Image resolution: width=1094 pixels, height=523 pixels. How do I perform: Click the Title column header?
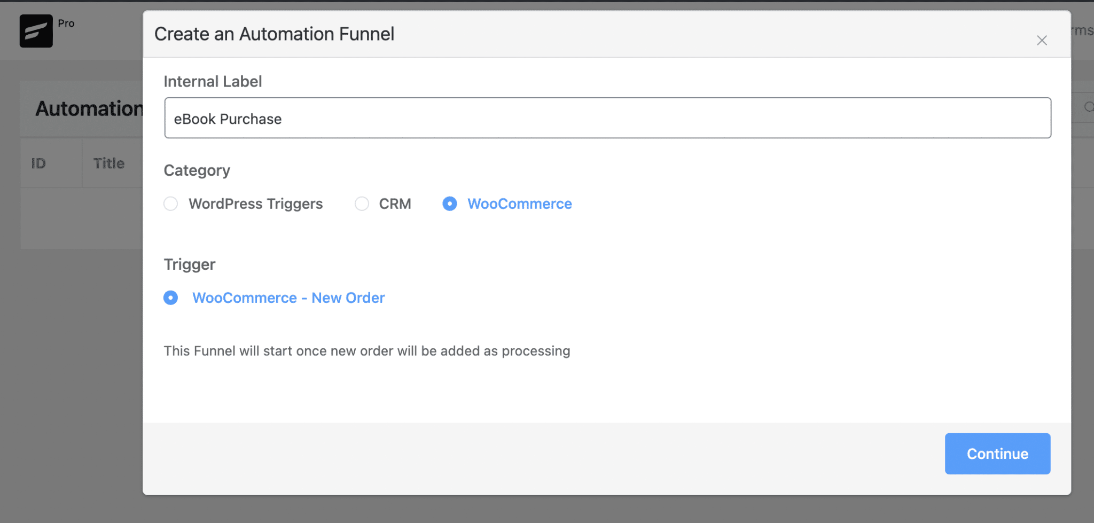tap(108, 163)
